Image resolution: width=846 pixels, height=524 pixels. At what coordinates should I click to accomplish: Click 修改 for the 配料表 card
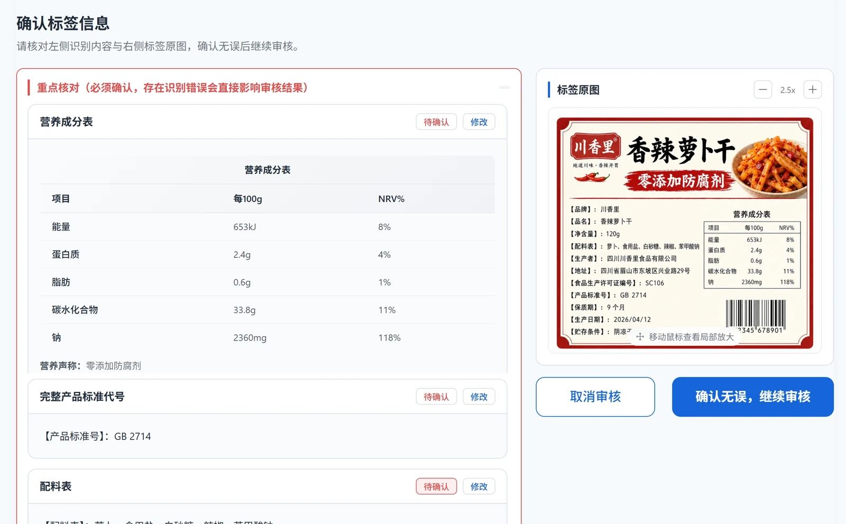click(479, 486)
